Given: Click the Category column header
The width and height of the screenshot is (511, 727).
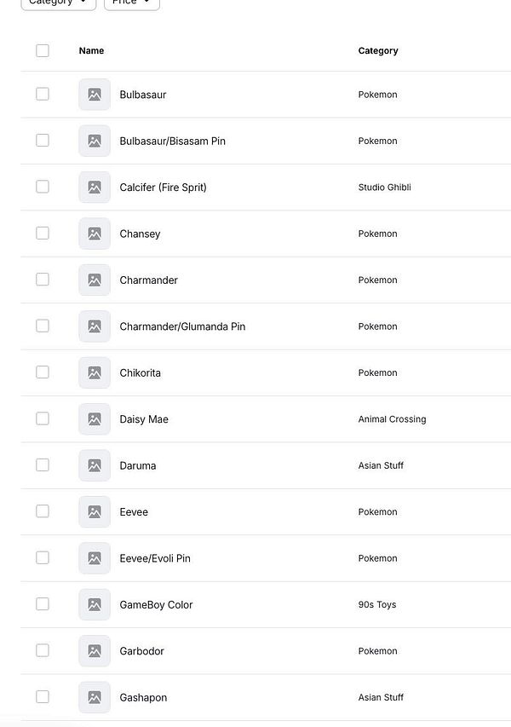Looking at the screenshot, I should click(377, 50).
